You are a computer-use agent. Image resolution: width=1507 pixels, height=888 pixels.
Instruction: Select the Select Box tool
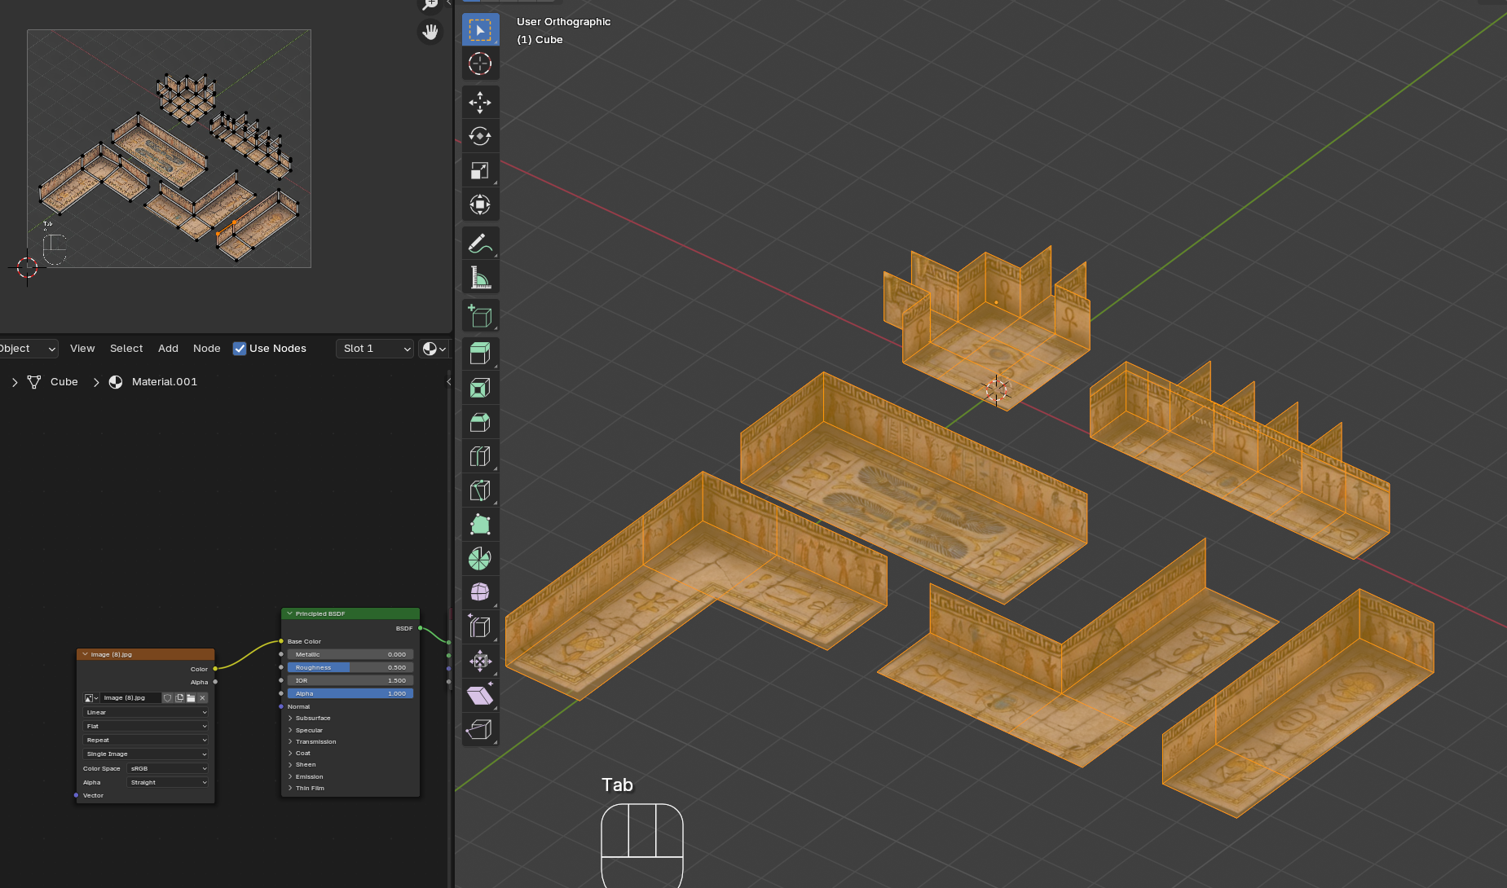[480, 30]
